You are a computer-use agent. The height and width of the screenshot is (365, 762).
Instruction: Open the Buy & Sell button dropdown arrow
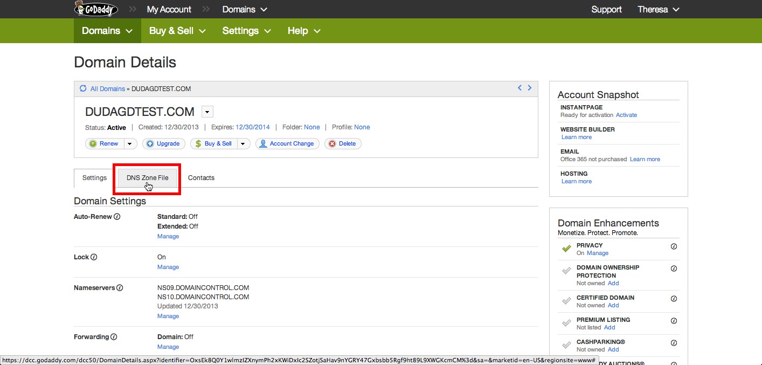click(244, 143)
